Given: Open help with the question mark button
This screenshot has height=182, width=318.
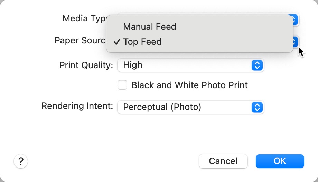Looking at the screenshot, I should point(21,161).
